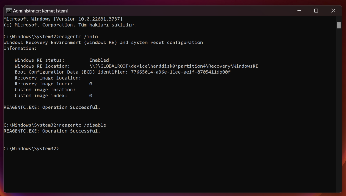The image size is (346, 196).
Task: Maximize the Komut İstemi window
Action: point(316,11)
